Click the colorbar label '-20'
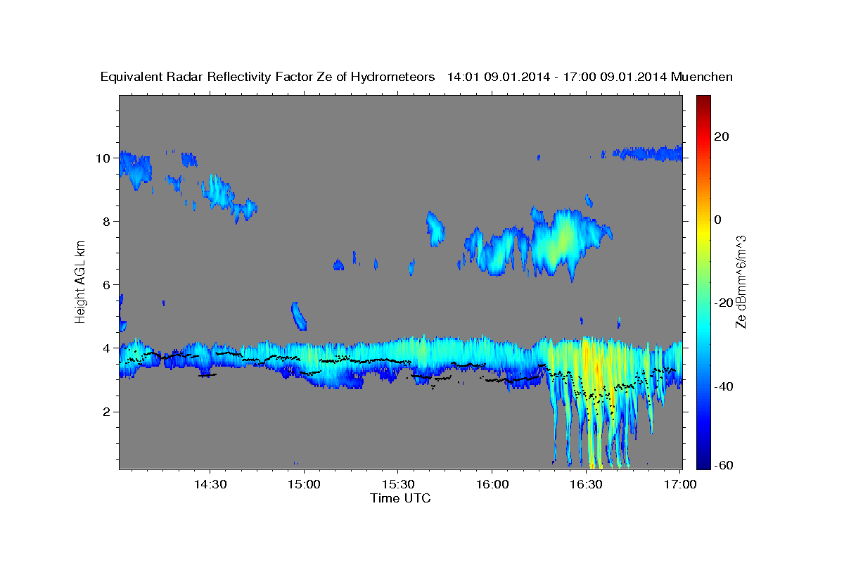This screenshot has width=844, height=563. [725, 303]
